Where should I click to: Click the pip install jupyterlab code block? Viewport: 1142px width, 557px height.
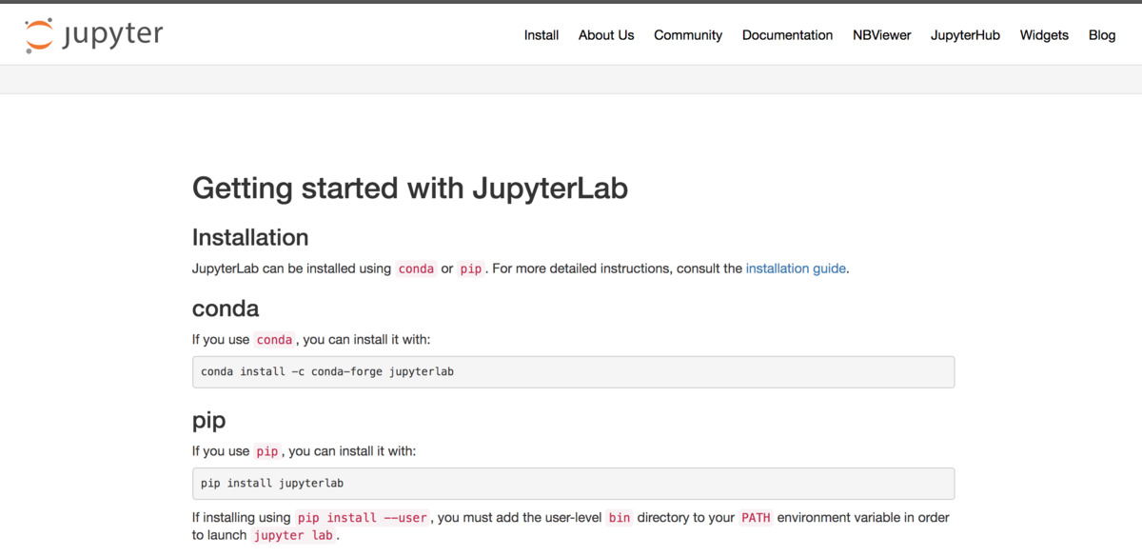[x=573, y=484]
